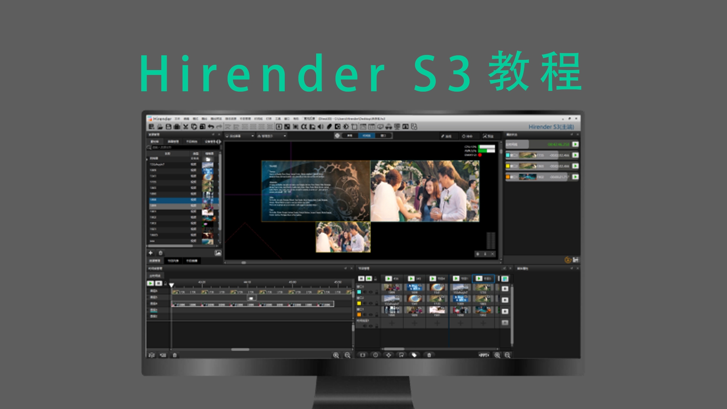Image resolution: width=727 pixels, height=409 pixels.
Task: Open the first dropdown above preview canvas
Action: pos(240,136)
